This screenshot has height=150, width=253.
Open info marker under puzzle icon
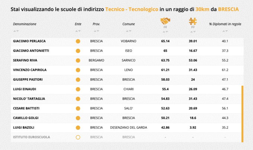(193, 27)
